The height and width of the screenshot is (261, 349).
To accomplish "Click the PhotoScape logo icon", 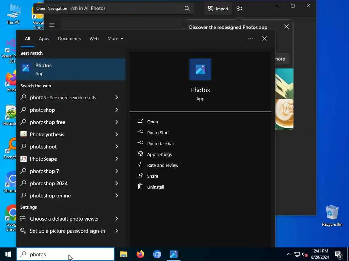I will 24,158.
